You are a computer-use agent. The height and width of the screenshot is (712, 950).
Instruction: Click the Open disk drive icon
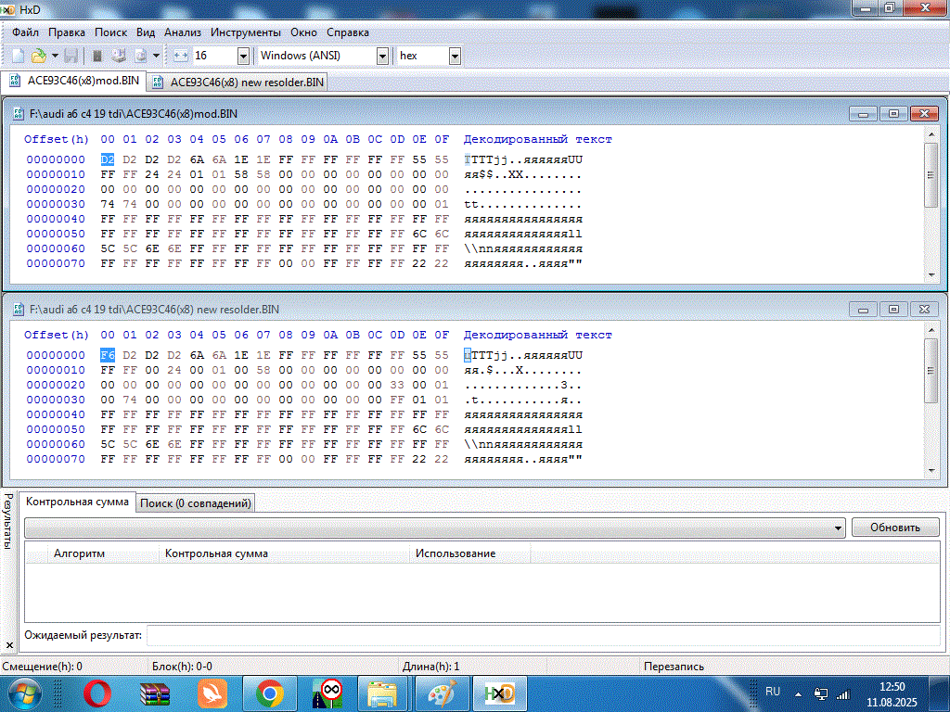pos(119,56)
